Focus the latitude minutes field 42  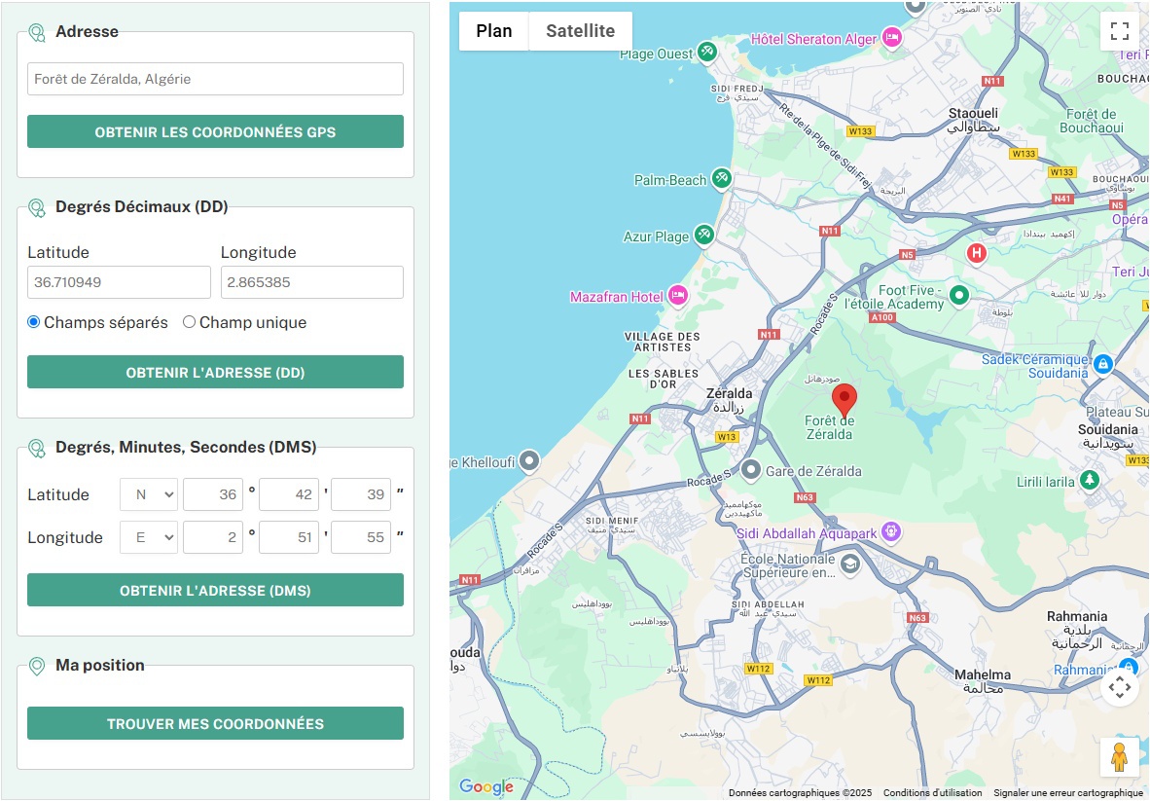[x=289, y=494]
